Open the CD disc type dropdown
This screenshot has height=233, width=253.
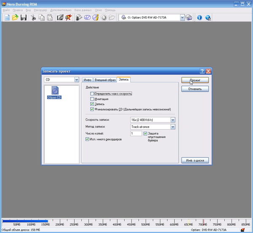pos(77,80)
